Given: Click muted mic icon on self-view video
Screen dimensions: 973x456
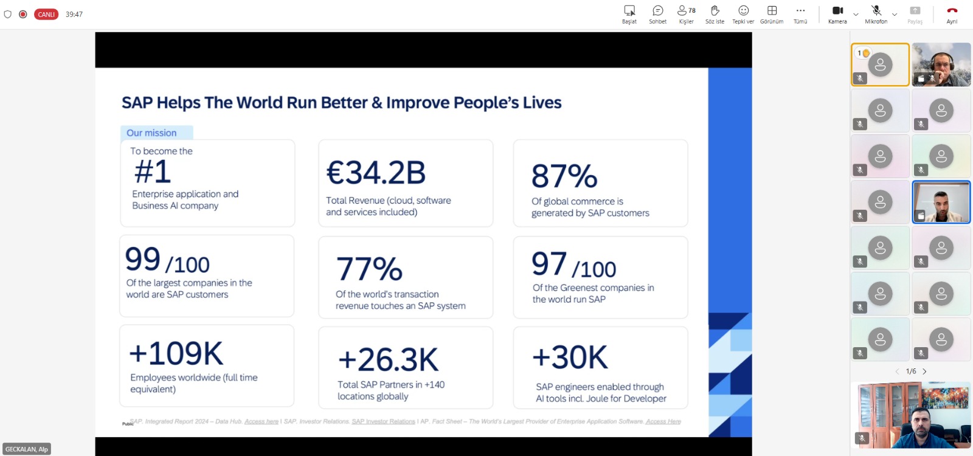Looking at the screenshot, I should (862, 438).
